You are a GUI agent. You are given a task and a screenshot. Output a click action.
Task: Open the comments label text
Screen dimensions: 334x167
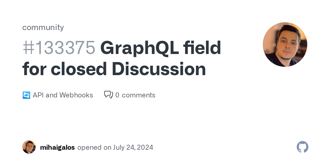(x=139, y=95)
